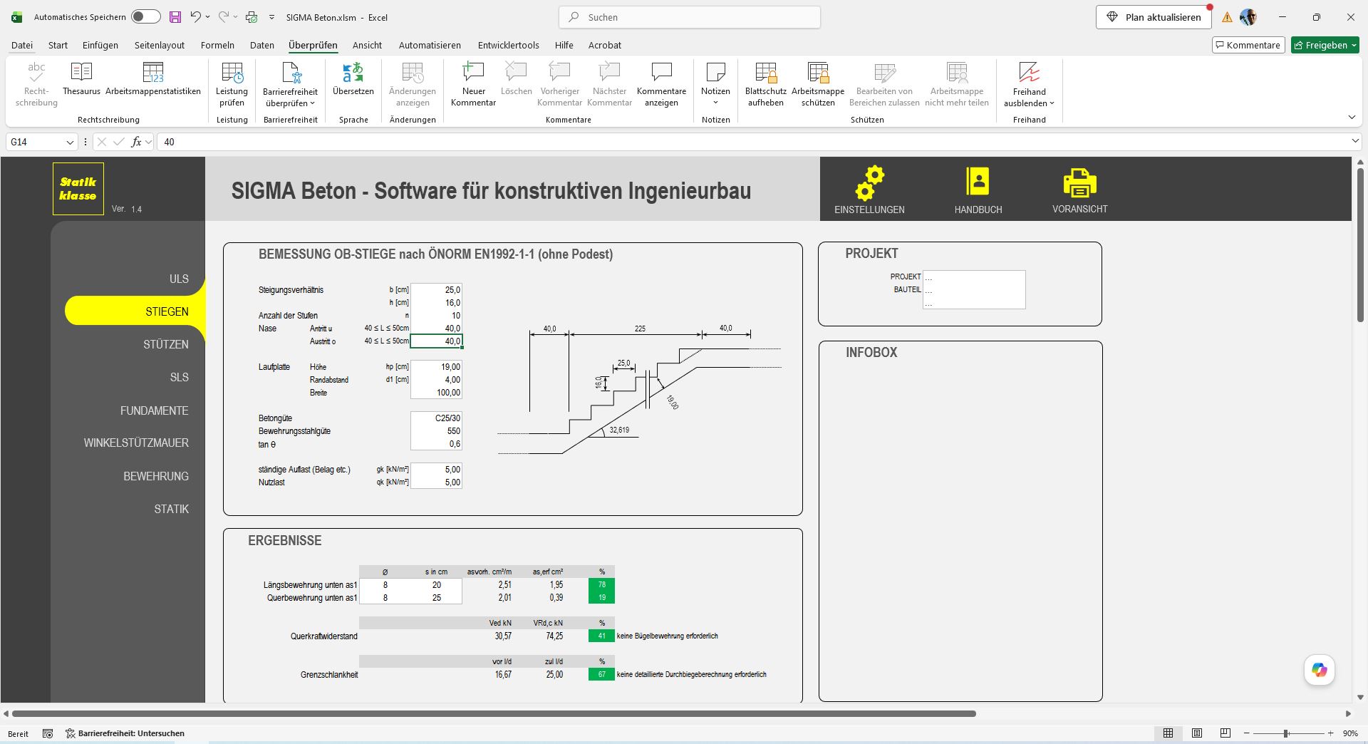Add a Neuer Kommentar
The image size is (1368, 744).
click(x=473, y=84)
